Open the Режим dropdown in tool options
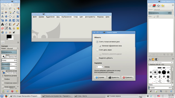Screen dimensions: 175x98 point(11,48)
